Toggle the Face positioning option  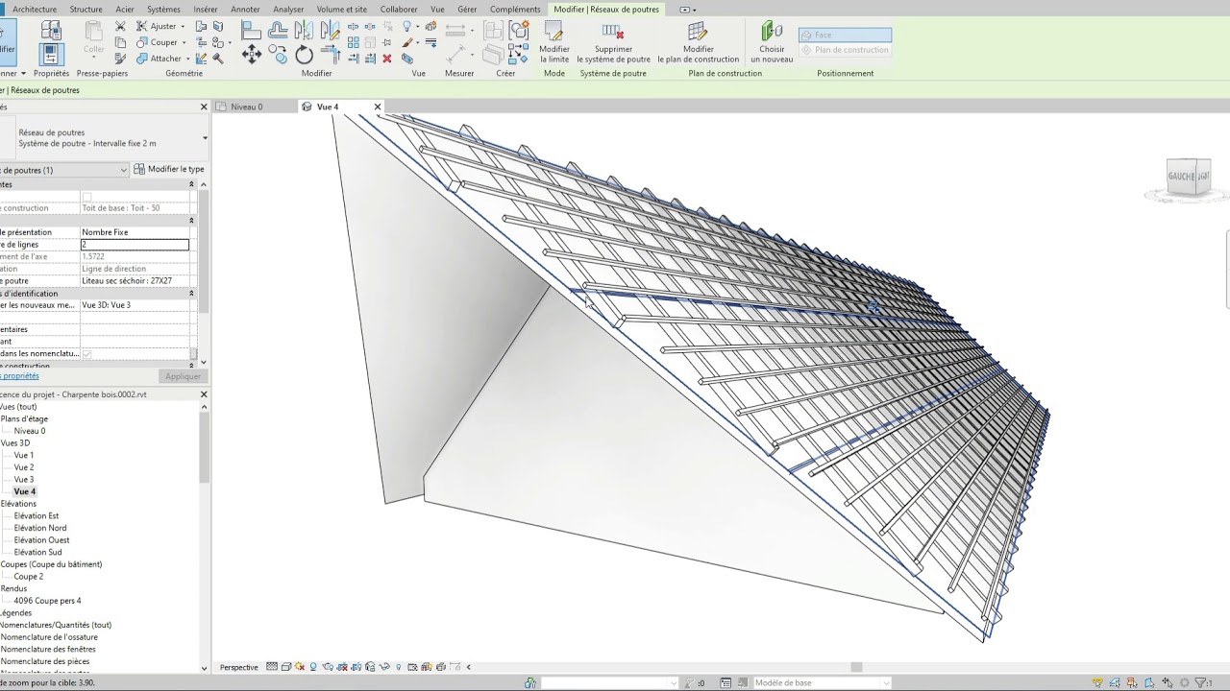pyautogui.click(x=845, y=35)
